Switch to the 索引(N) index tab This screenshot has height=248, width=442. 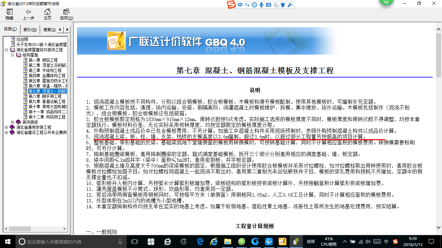pos(30,29)
